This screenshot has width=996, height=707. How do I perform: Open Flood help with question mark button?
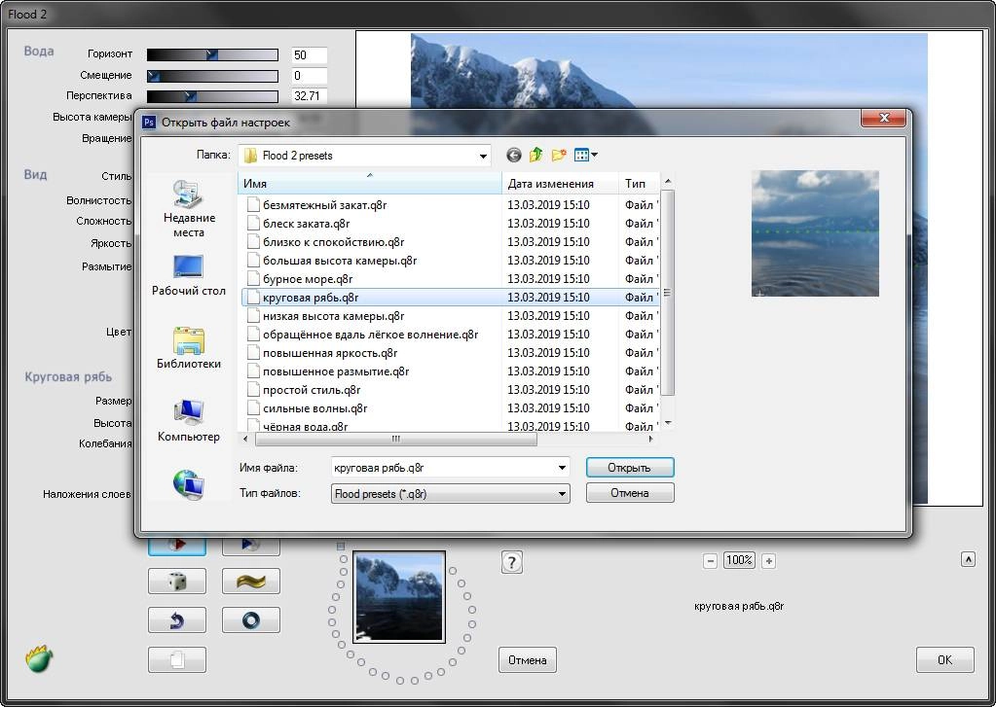(512, 562)
